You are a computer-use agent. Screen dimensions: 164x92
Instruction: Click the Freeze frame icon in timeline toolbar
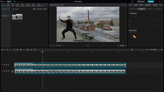21,50
